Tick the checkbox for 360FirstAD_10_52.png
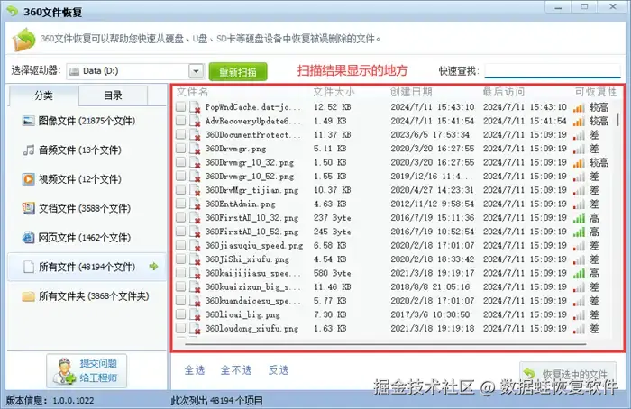 180,232
